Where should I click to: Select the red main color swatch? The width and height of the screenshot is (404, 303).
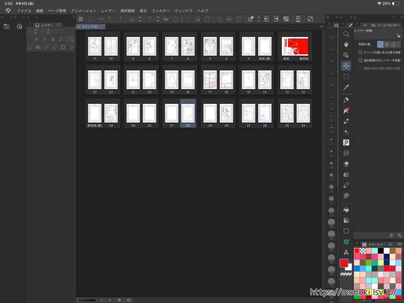[x=344, y=263]
